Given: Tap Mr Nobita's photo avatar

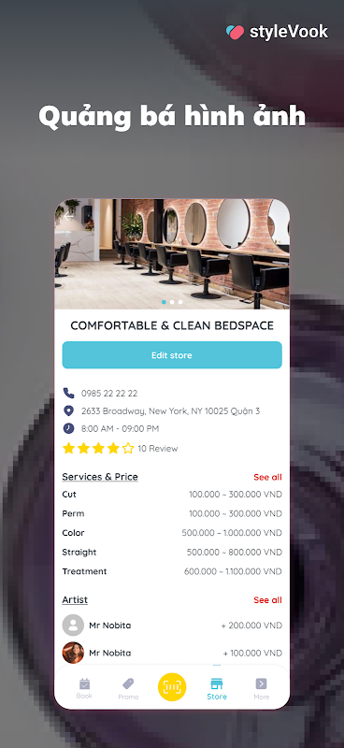Looking at the screenshot, I should click(x=73, y=653).
